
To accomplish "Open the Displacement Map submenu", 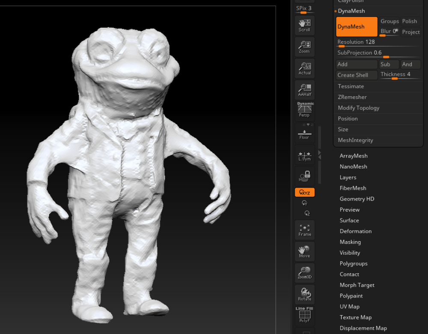I will [363, 328].
